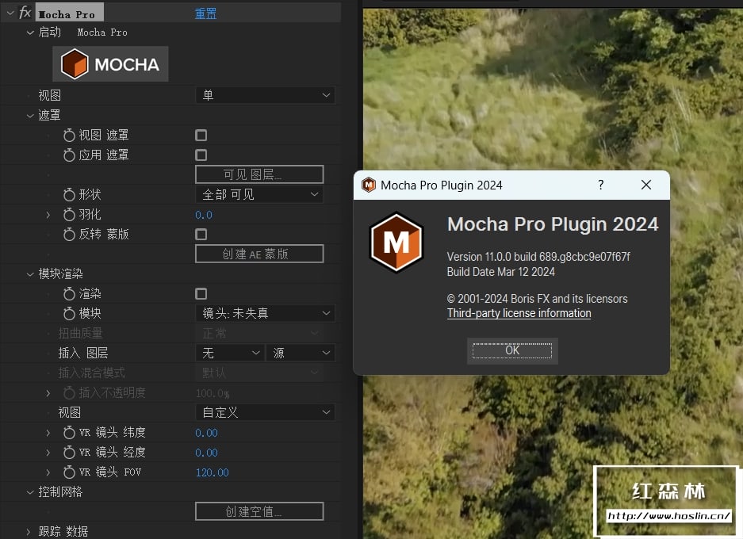Toggle stopwatch for VR 镜头 FOV
Image resolution: width=743 pixels, height=539 pixels.
[69, 472]
